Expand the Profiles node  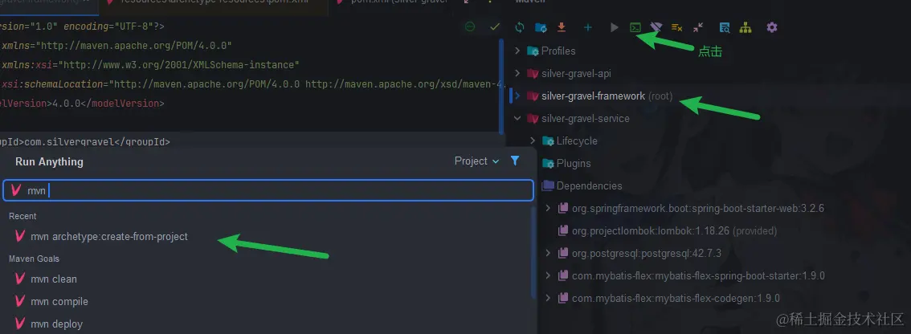tap(517, 51)
